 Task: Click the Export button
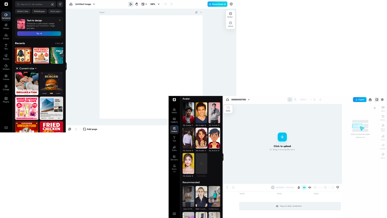pyautogui.click(x=359, y=99)
